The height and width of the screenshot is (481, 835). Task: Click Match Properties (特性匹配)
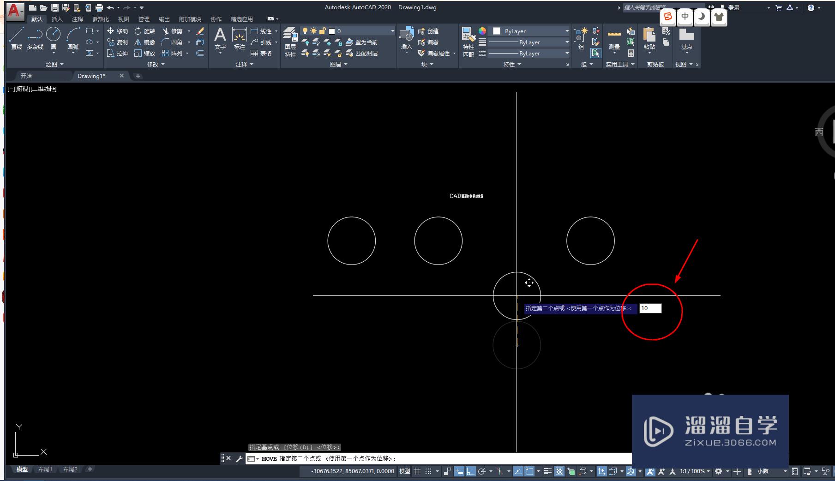tap(469, 42)
